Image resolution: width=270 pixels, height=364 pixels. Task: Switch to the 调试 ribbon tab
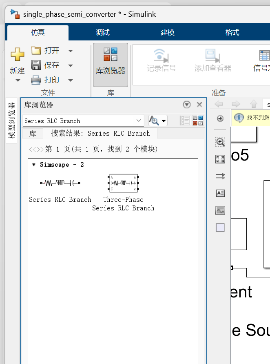103,32
